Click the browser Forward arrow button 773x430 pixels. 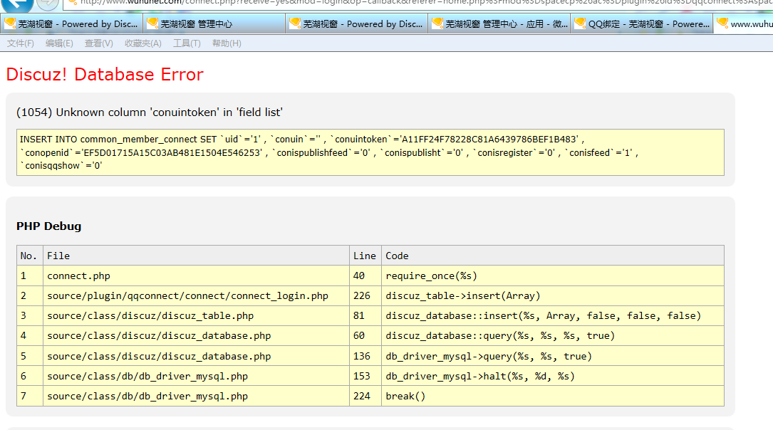[x=48, y=4]
